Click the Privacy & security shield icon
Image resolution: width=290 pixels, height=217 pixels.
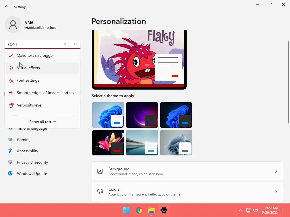click(10, 162)
